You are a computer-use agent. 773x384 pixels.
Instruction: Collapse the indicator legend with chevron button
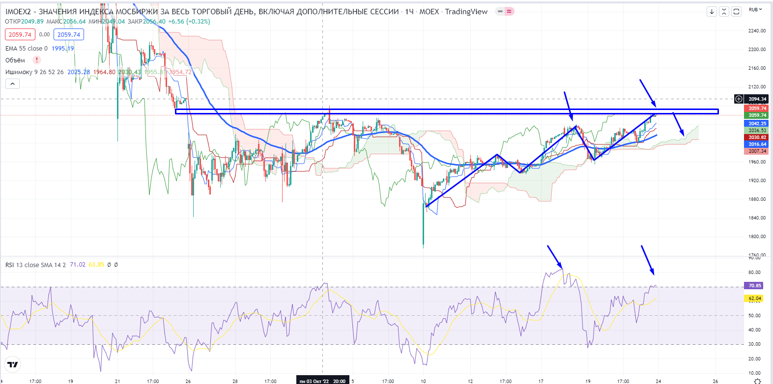(x=12, y=84)
